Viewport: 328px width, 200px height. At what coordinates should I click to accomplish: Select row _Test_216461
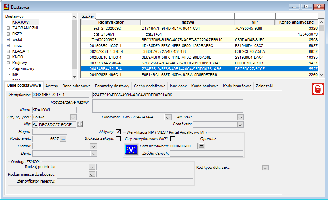click(200, 34)
